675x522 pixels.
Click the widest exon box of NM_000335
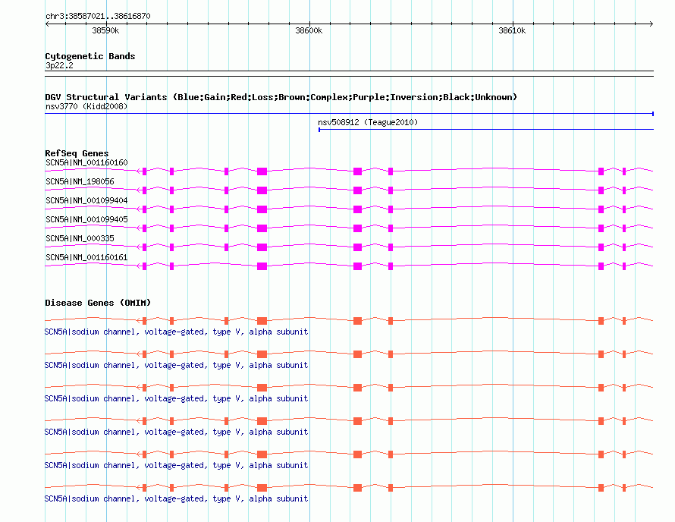coord(262,247)
